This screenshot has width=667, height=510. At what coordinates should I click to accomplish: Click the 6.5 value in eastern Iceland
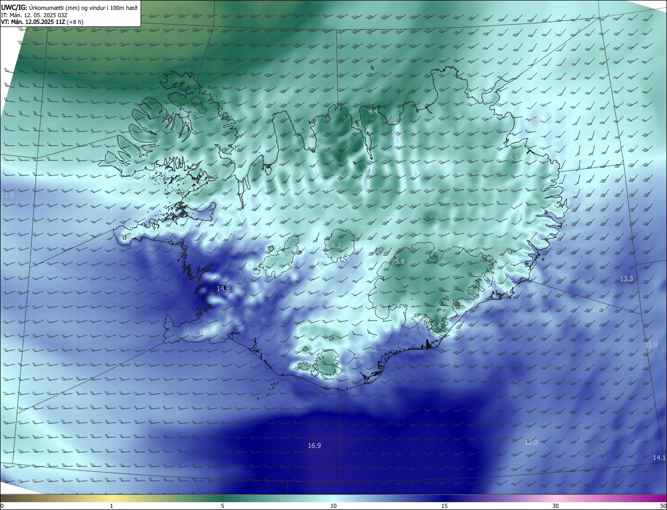[514, 158]
